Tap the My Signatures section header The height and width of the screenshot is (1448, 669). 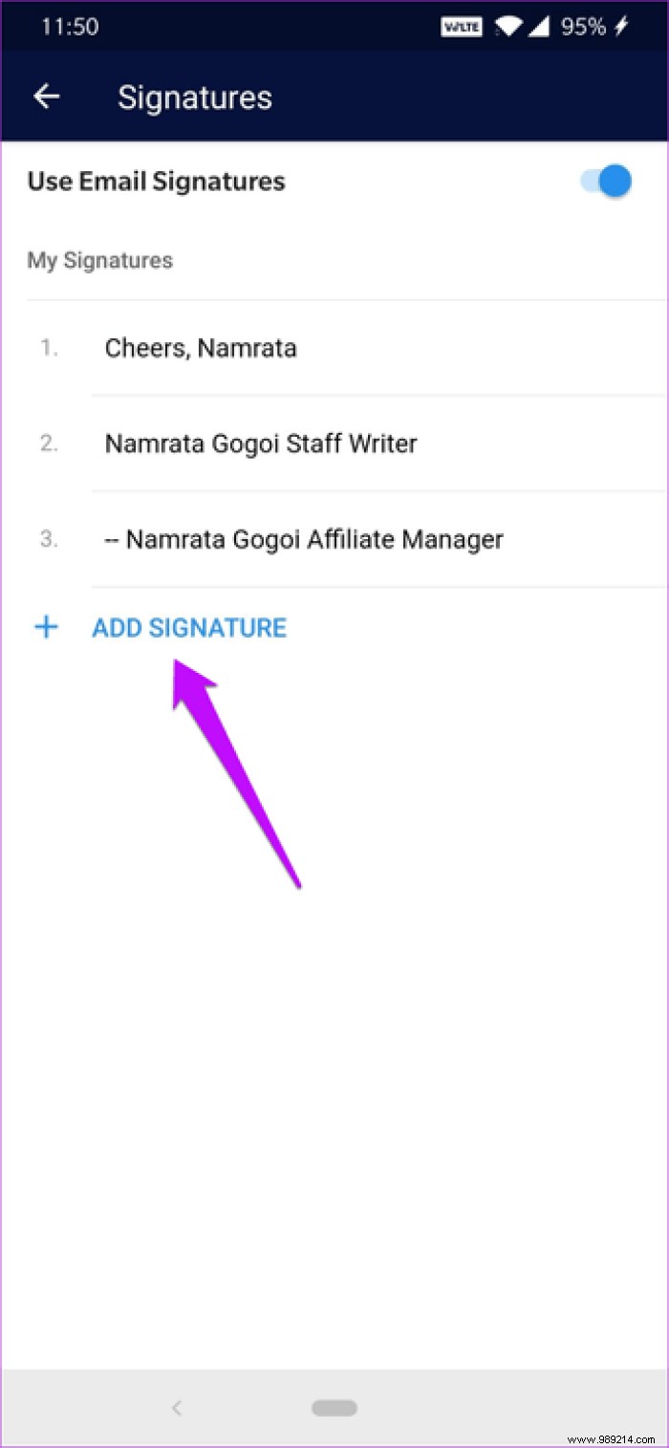click(x=99, y=260)
